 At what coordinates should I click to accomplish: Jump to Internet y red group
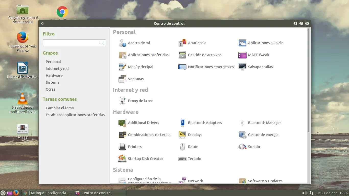click(x=57, y=69)
